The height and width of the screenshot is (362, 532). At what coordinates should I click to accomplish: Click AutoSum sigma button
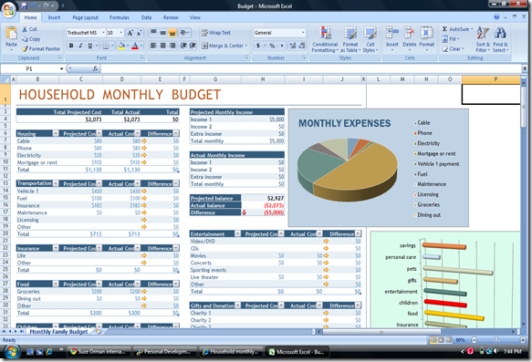click(456, 29)
